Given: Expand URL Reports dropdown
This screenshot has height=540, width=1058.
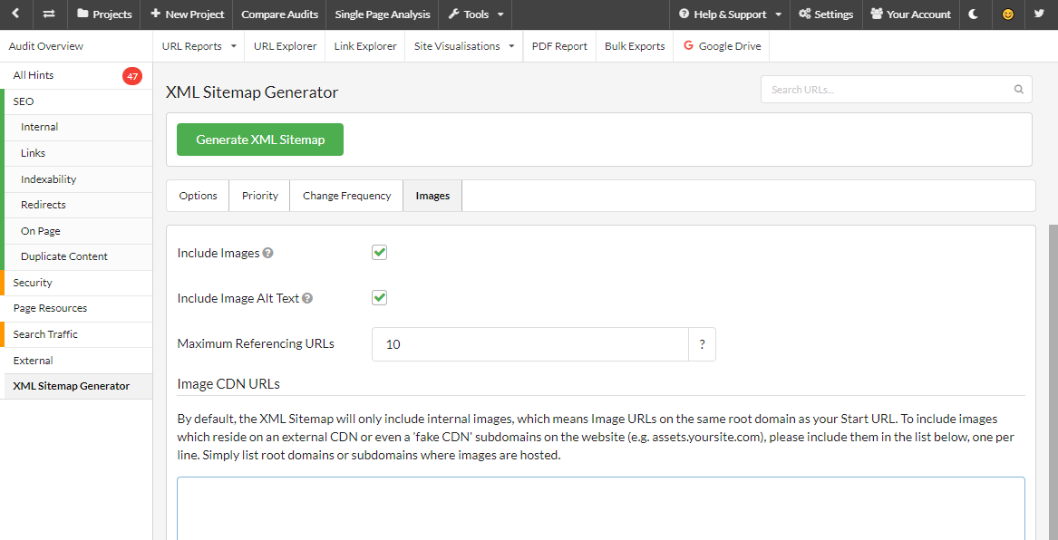Looking at the screenshot, I should (x=199, y=46).
